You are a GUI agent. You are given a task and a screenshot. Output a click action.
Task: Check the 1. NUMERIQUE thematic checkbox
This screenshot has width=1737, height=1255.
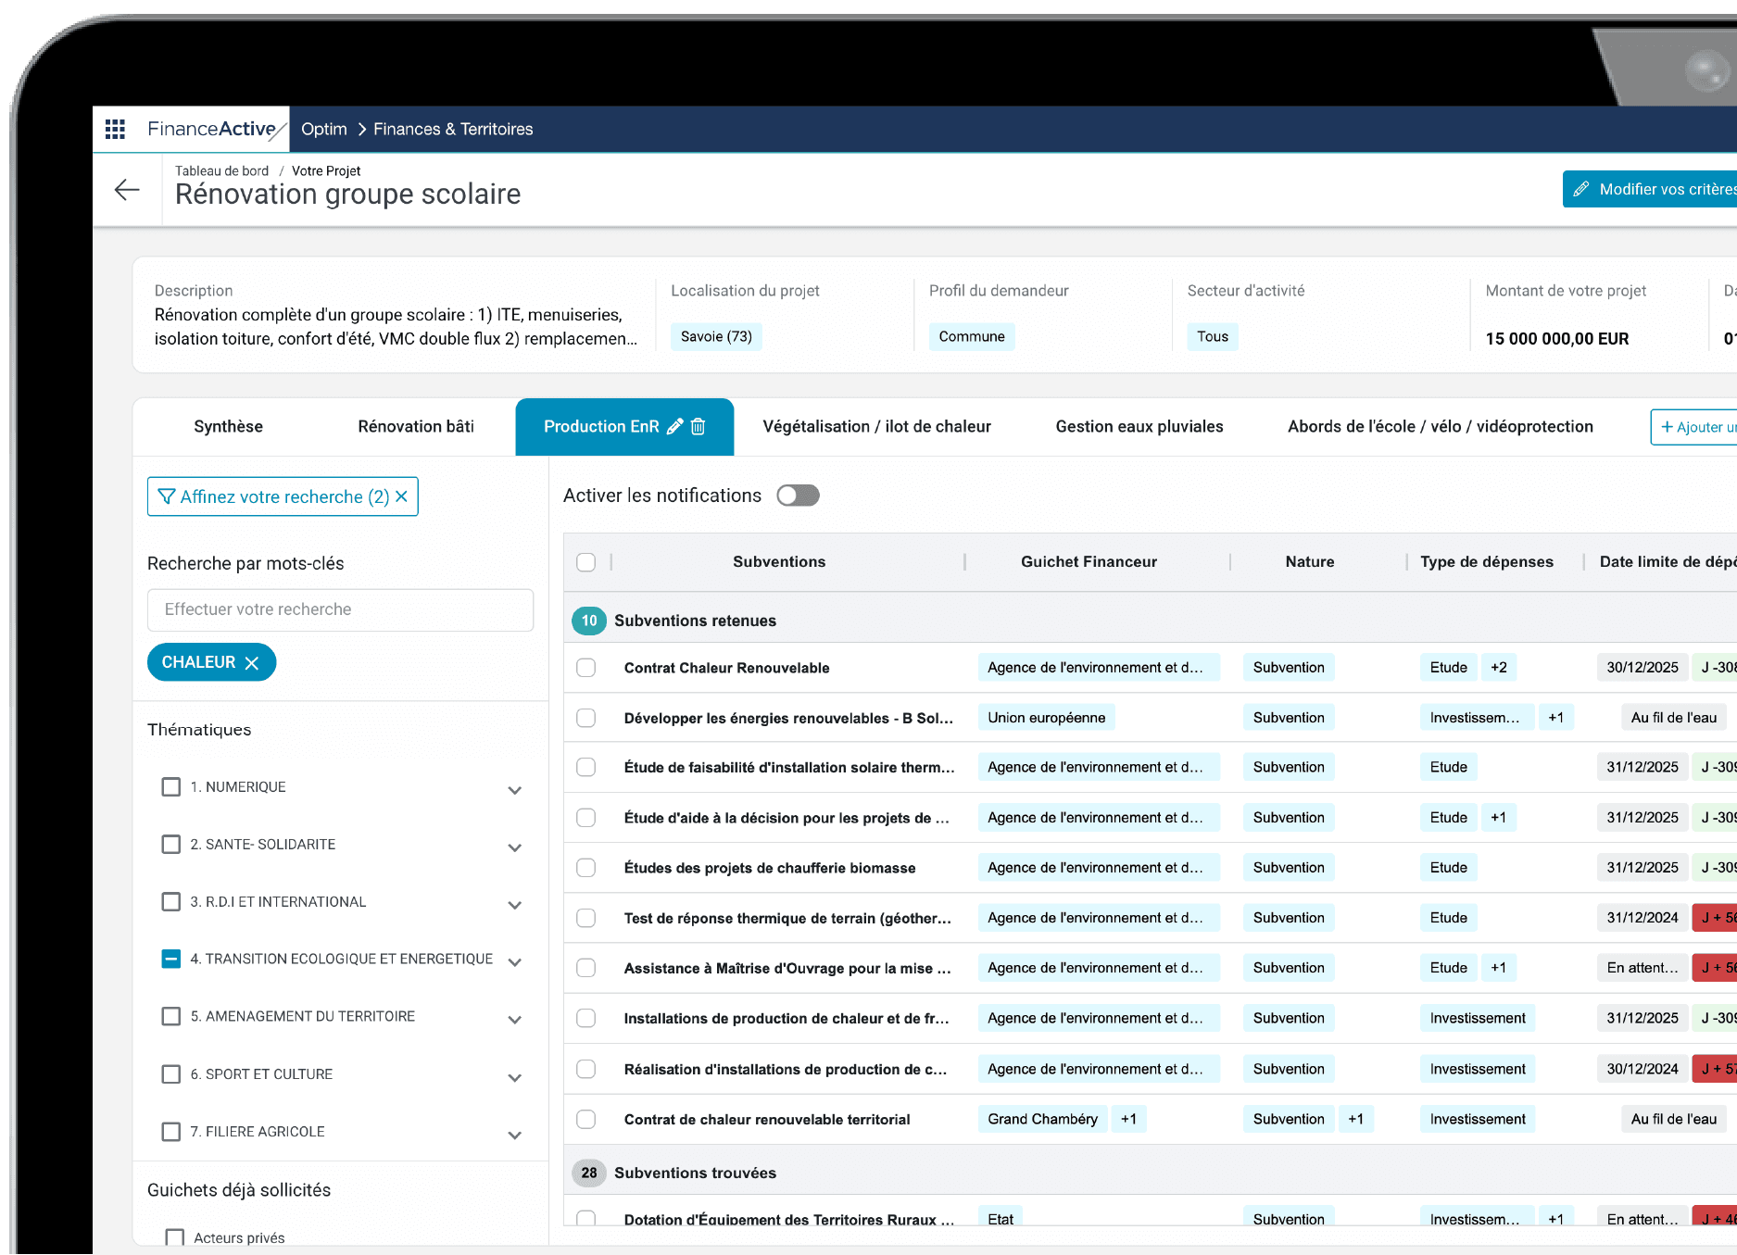click(171, 786)
